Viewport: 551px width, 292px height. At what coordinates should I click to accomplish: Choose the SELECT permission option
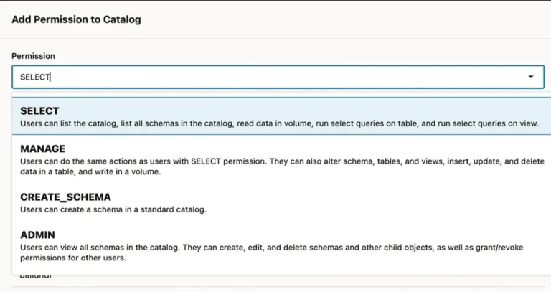coord(281,116)
